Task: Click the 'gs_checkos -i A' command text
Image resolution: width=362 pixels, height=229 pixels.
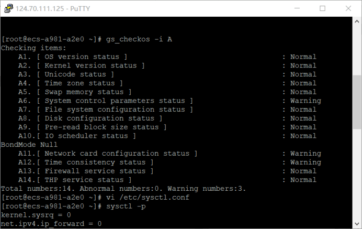Action: point(139,39)
